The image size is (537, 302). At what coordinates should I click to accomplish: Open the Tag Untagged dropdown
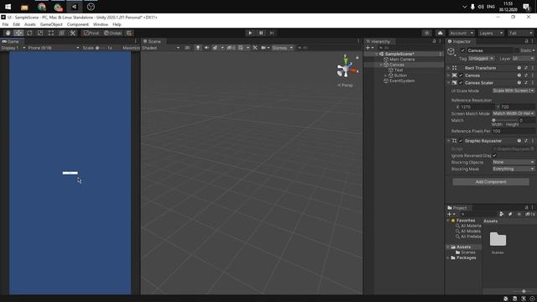click(x=482, y=59)
